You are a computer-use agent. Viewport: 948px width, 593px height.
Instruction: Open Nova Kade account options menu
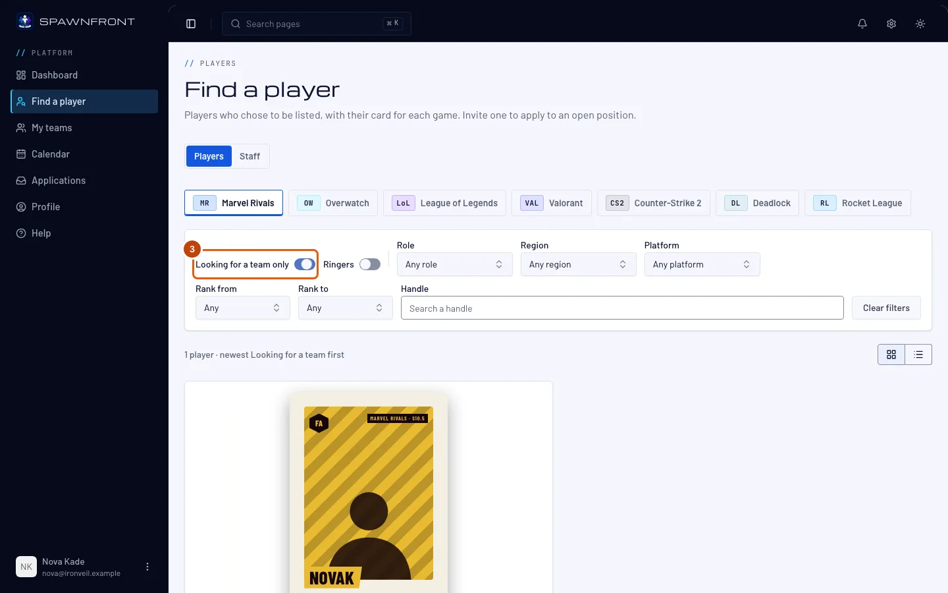(x=147, y=567)
